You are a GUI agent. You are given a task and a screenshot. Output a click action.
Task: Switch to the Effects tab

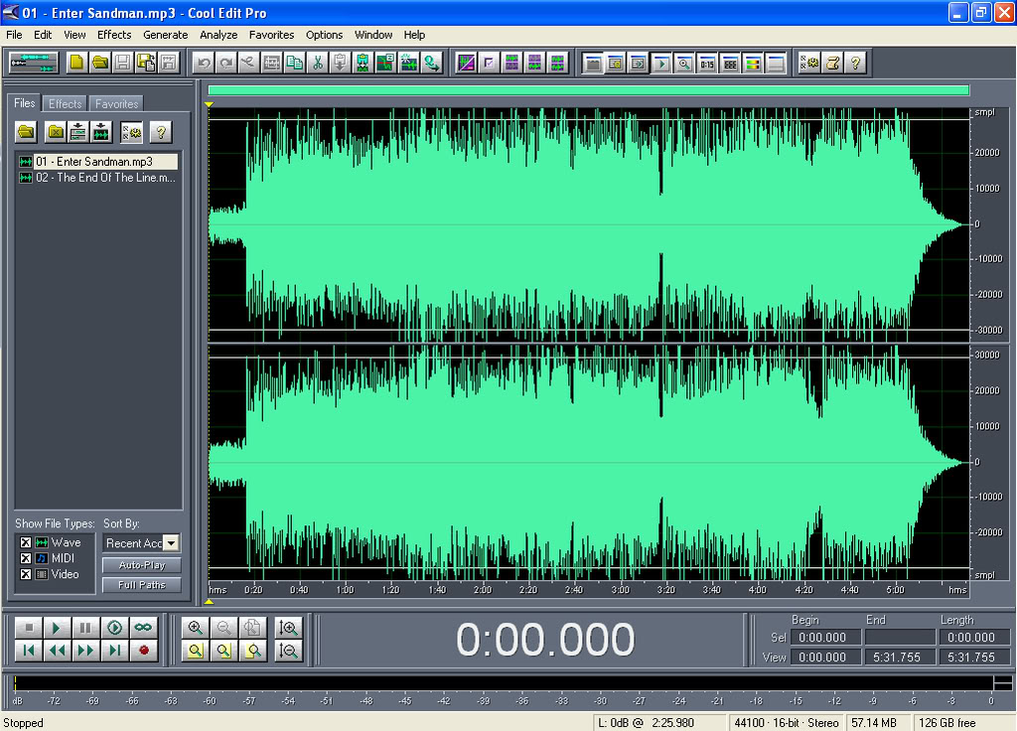tap(65, 103)
